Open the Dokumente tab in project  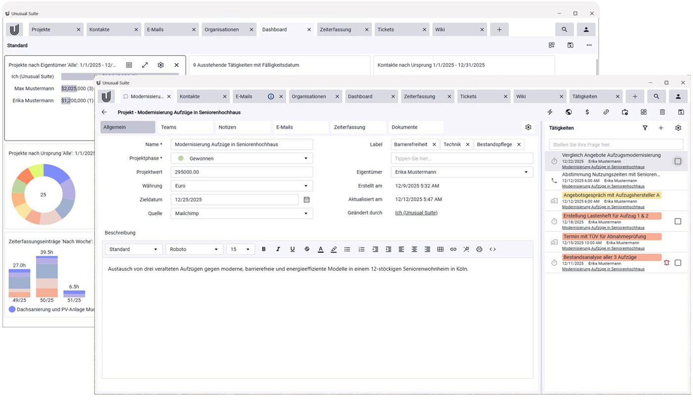pyautogui.click(x=415, y=127)
